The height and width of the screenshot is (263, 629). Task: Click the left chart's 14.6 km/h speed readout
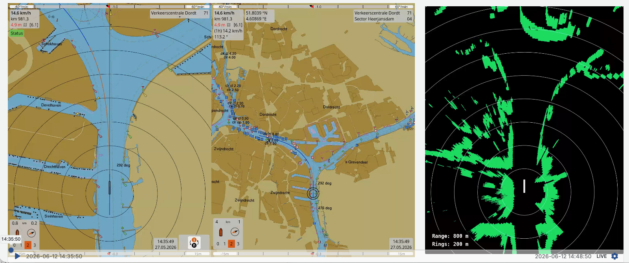click(x=21, y=13)
